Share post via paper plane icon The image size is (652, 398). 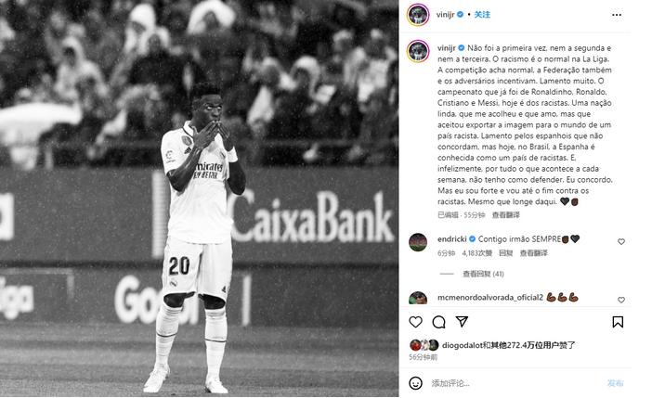click(x=462, y=322)
